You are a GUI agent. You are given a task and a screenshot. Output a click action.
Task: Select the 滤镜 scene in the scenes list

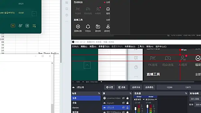[x=86, y=103]
